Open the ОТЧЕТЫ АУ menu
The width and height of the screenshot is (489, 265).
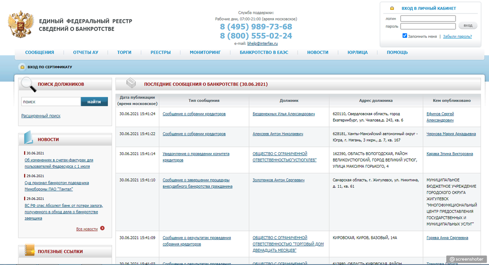point(86,53)
